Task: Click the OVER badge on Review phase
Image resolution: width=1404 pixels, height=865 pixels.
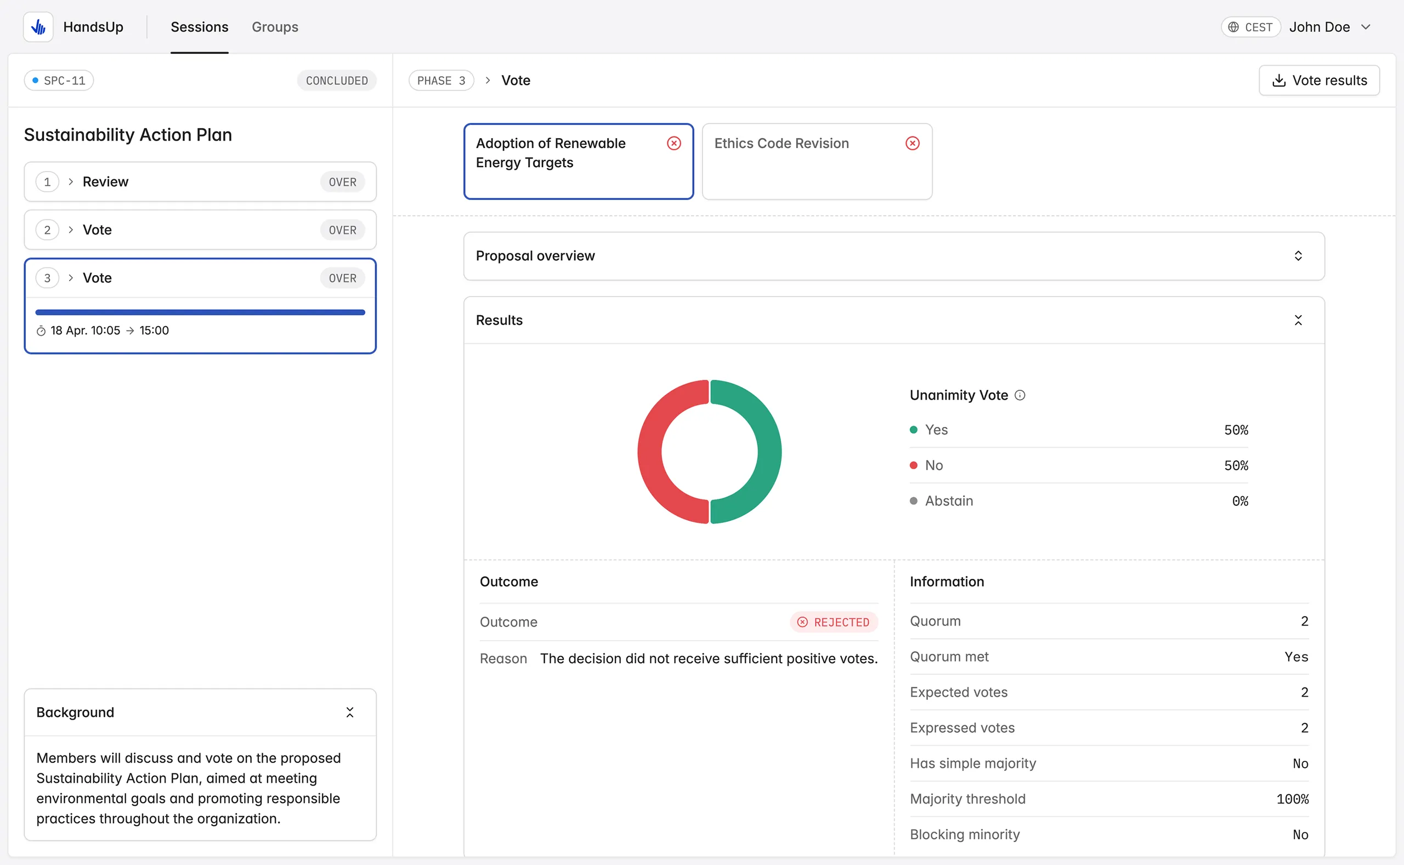Action: pos(342,182)
